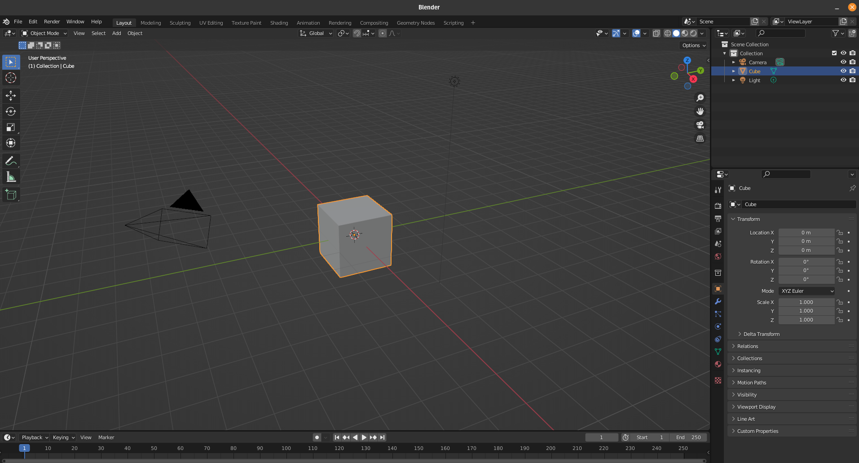Click the zoom icon in the viewport sidebar
Viewport: 859px width, 463px height.
(700, 97)
